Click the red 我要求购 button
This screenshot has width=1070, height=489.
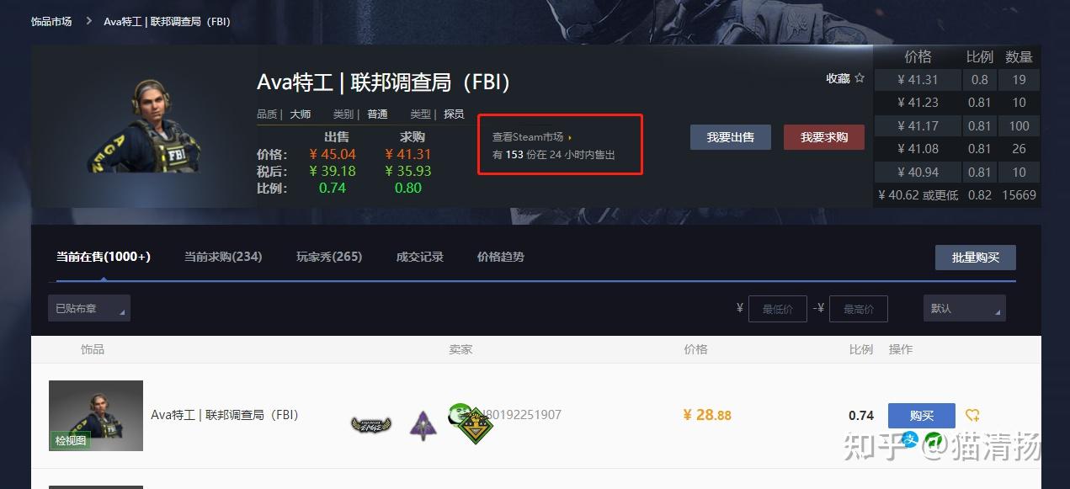click(x=824, y=137)
